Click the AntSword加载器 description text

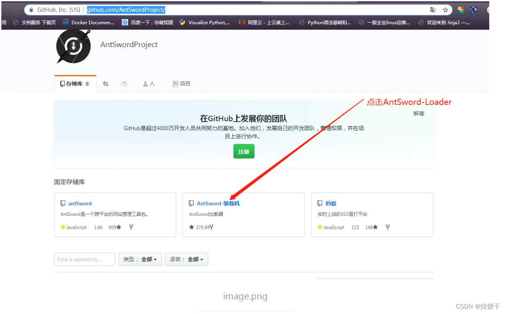(x=206, y=214)
